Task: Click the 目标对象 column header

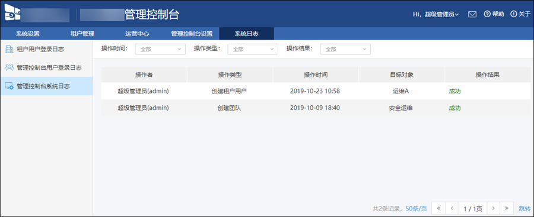Action: tap(402, 75)
